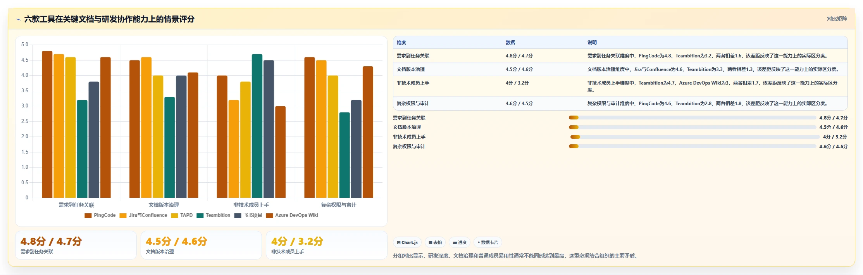
Task: Click the description mentioning 两者相差1.8
Action: (708, 104)
